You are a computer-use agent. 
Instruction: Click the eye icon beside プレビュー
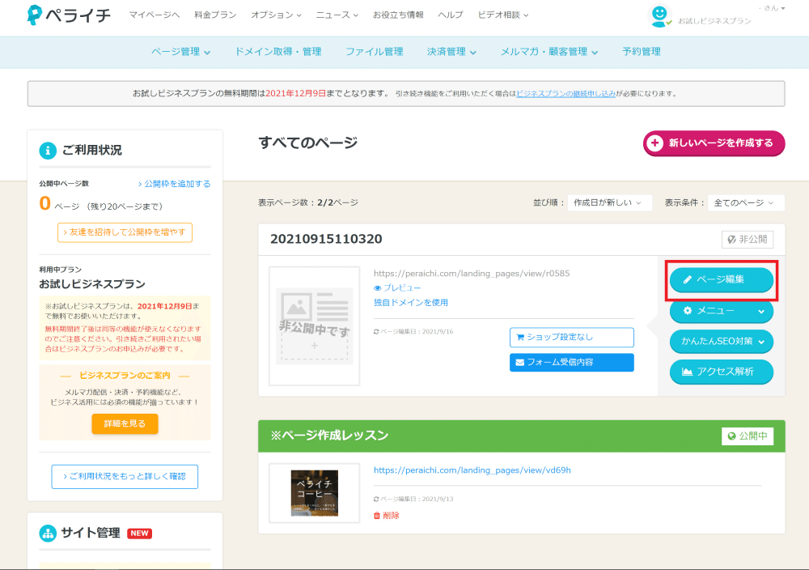[377, 288]
